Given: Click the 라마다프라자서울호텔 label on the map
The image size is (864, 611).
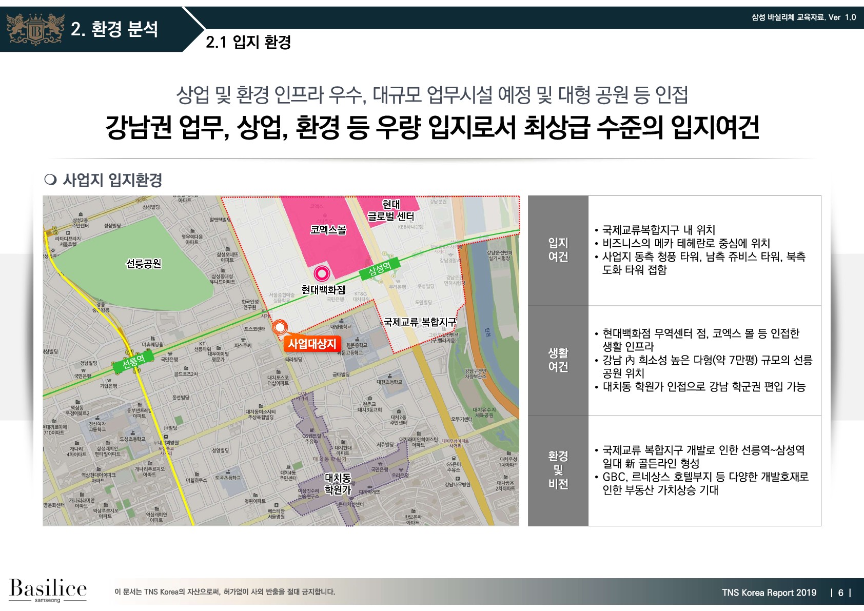Looking at the screenshot, I should click(x=68, y=242).
